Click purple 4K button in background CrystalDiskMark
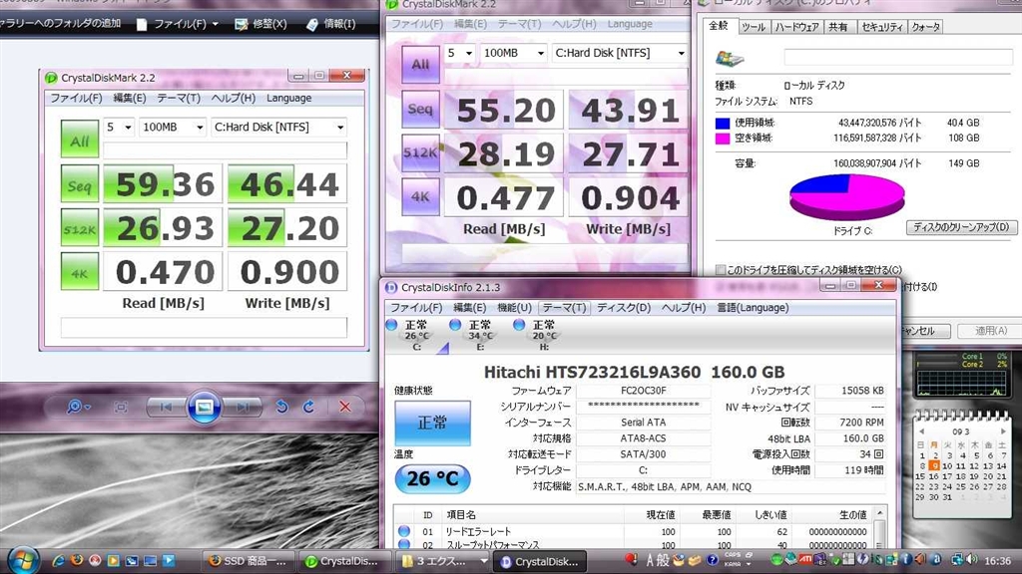Screen dimensions: 1022x574 point(420,196)
